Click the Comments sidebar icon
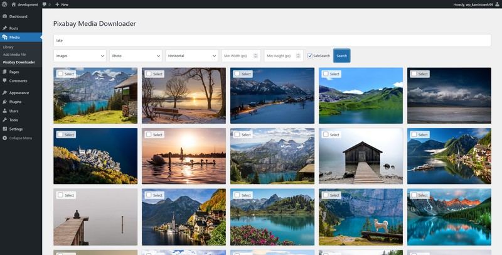502x255 pixels. 5,81
